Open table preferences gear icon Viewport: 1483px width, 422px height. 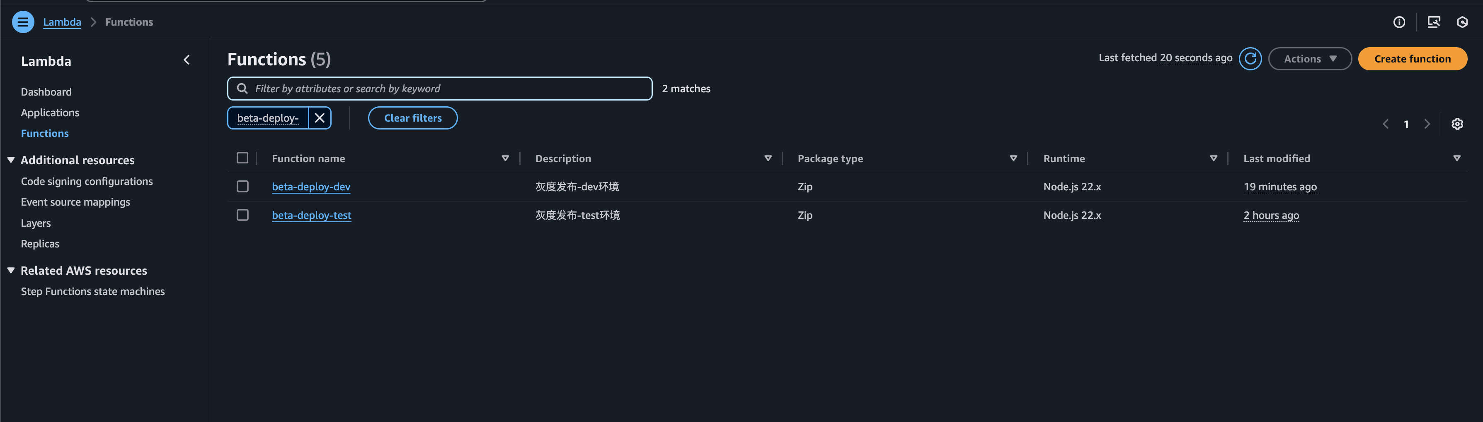click(x=1457, y=124)
